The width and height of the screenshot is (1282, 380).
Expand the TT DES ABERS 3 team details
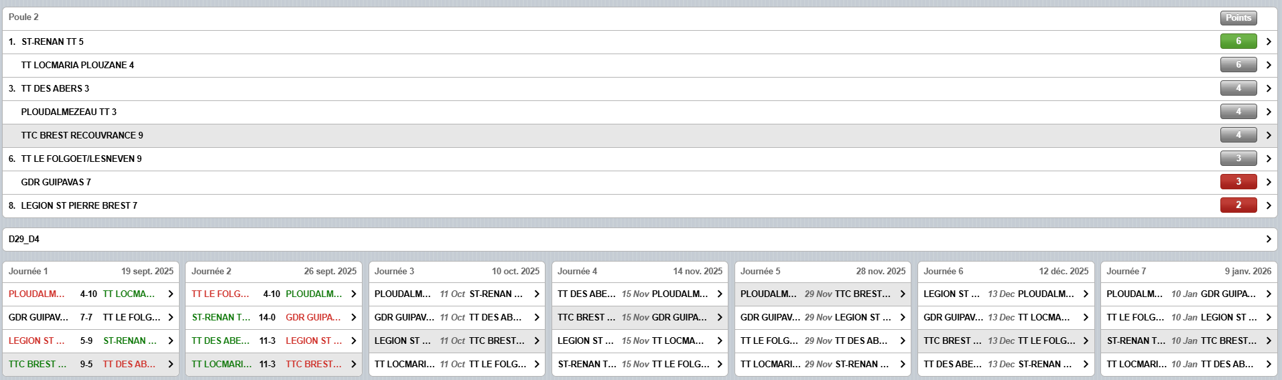1269,88
